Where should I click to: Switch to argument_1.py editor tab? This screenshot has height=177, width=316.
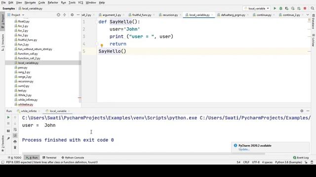pyautogui.click(x=112, y=15)
